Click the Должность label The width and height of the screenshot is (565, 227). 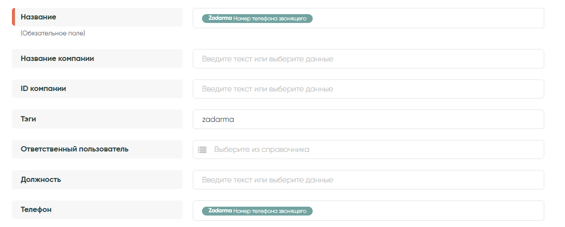(41, 180)
